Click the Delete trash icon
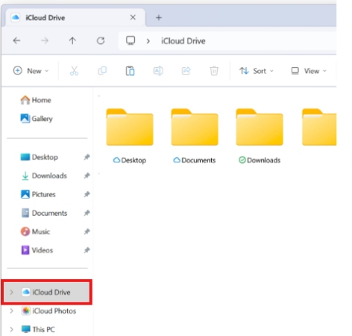The width and height of the screenshot is (352, 336). point(214,71)
